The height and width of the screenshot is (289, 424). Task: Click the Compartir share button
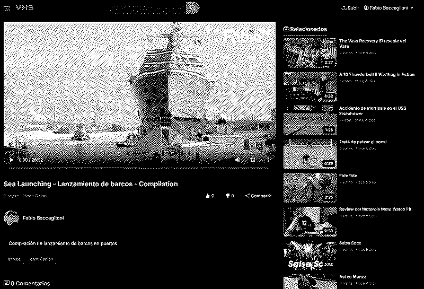258,196
